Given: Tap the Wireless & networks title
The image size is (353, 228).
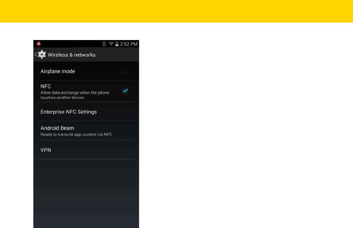Looking at the screenshot, I should point(72,55).
